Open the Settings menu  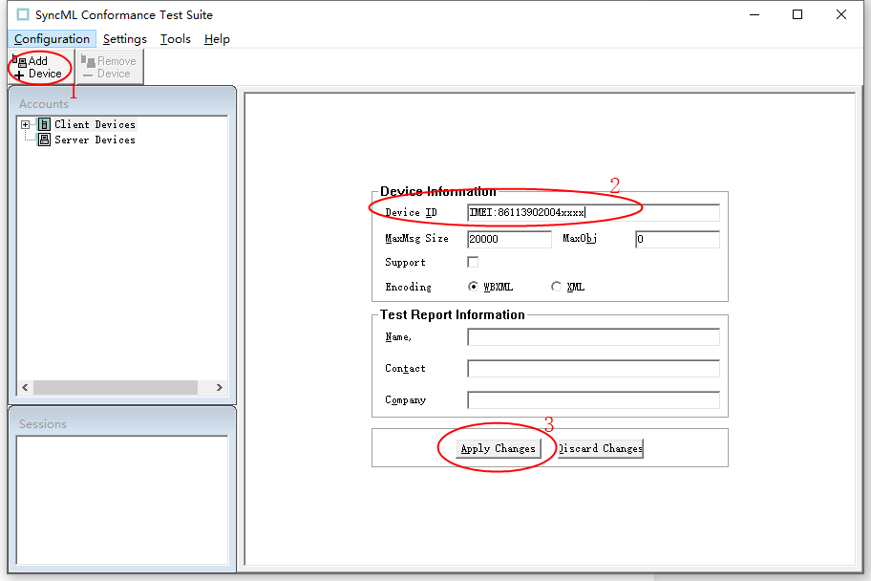125,39
